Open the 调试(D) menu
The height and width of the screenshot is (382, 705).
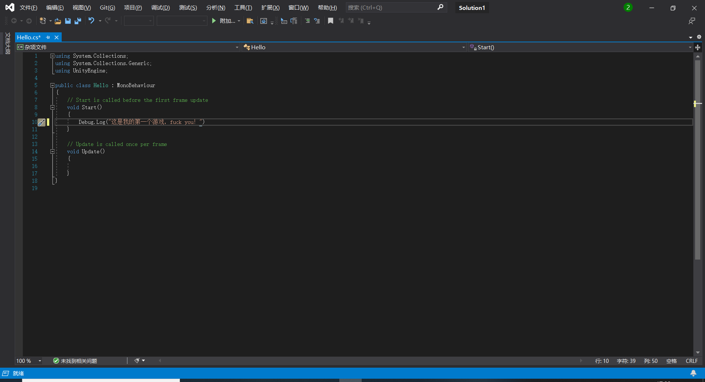pyautogui.click(x=160, y=8)
